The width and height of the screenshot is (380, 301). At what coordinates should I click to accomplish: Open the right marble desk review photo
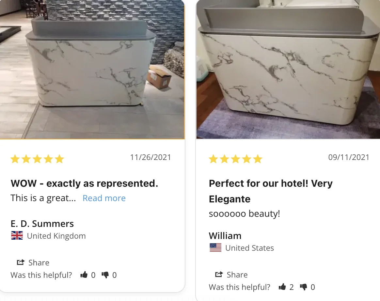[x=288, y=69]
